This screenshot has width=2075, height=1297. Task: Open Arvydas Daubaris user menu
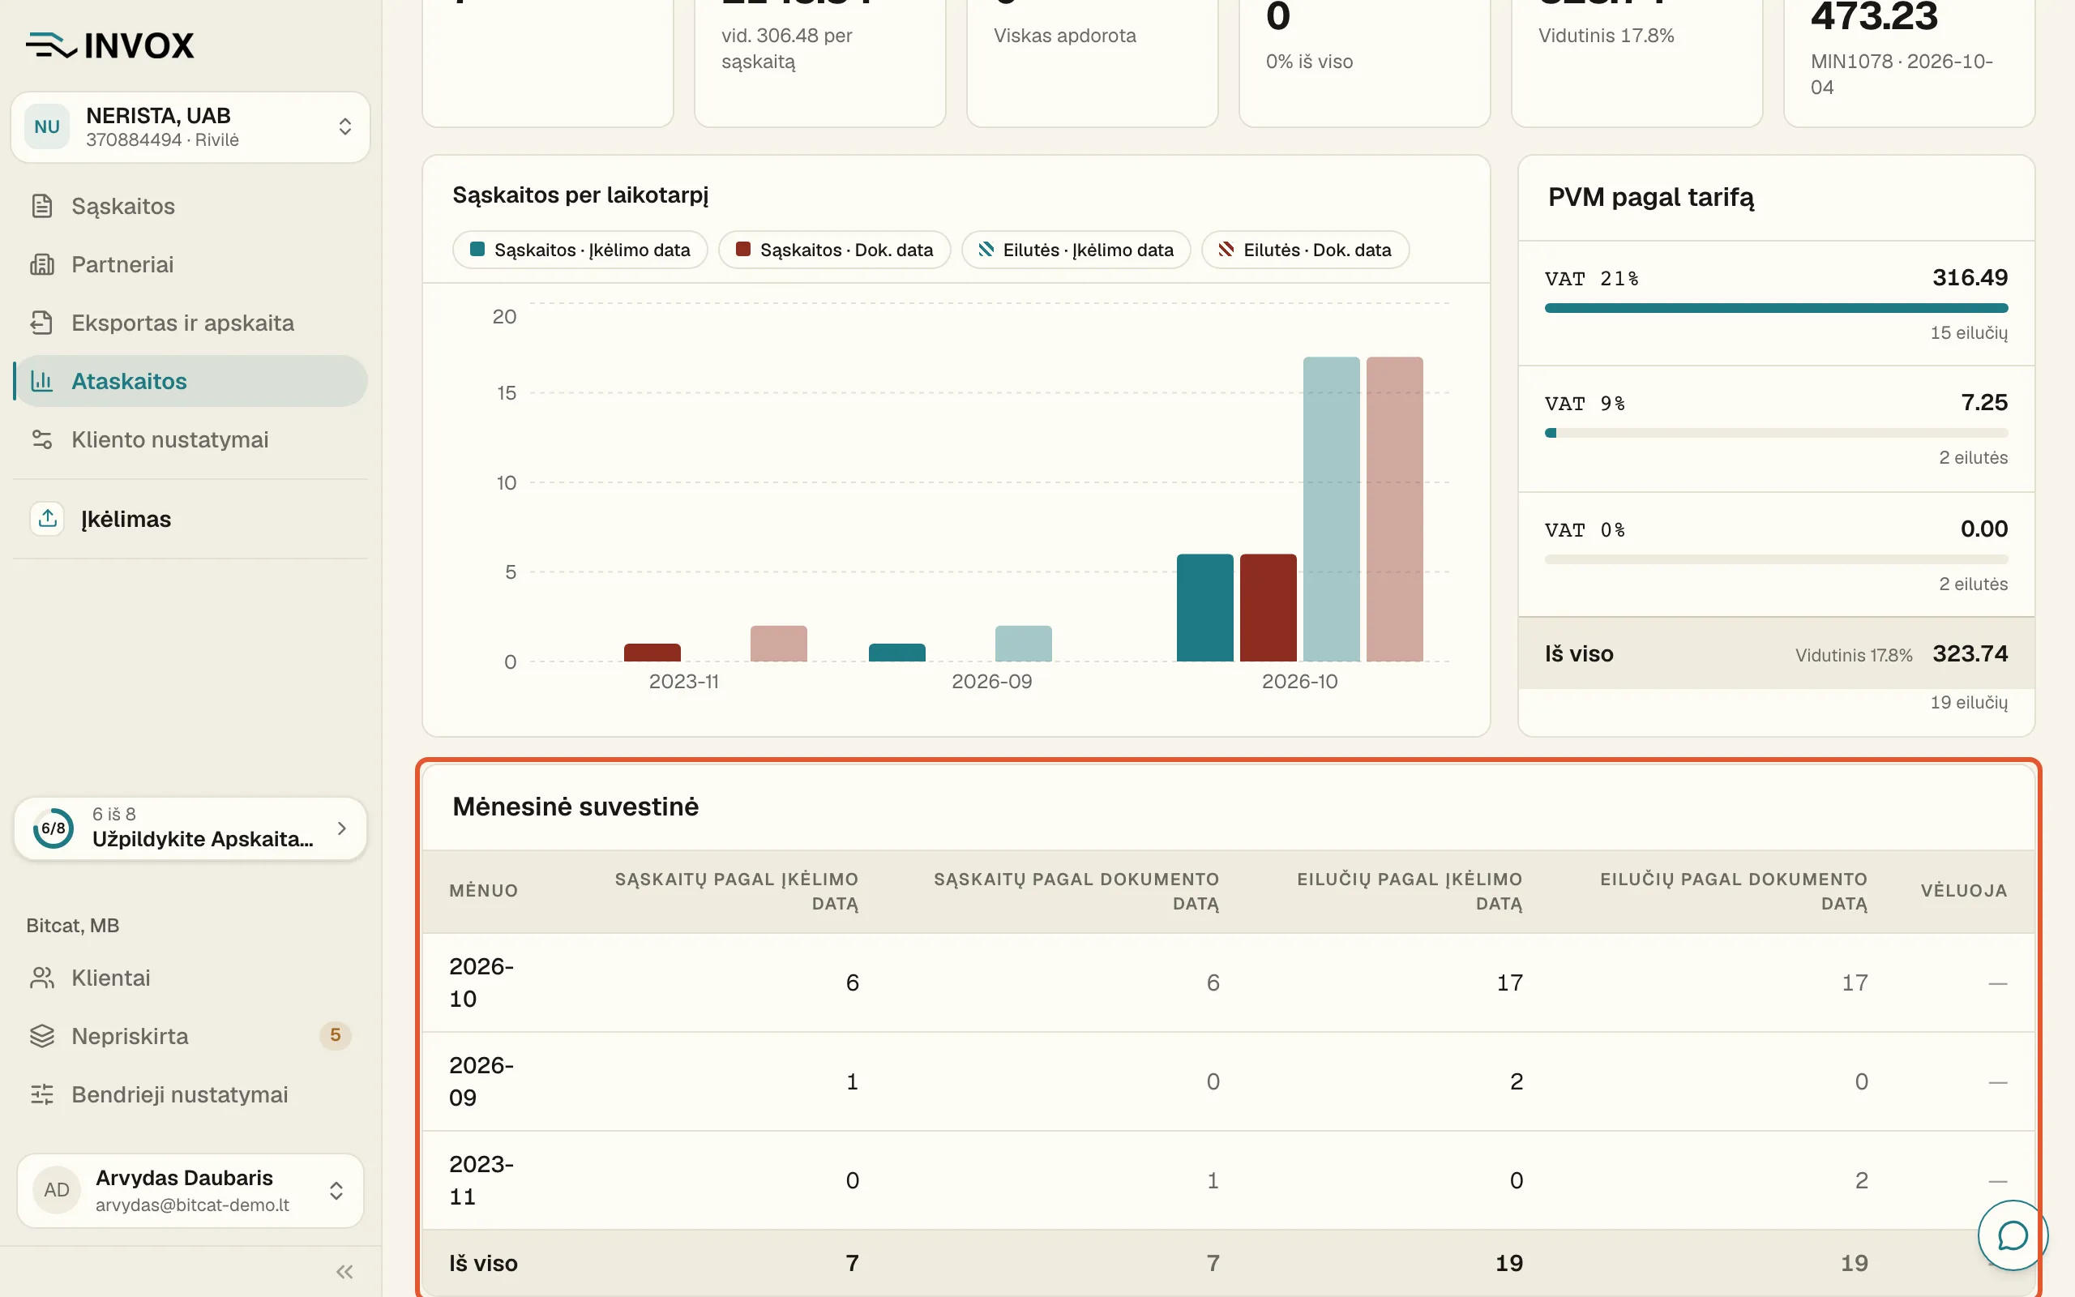click(190, 1190)
